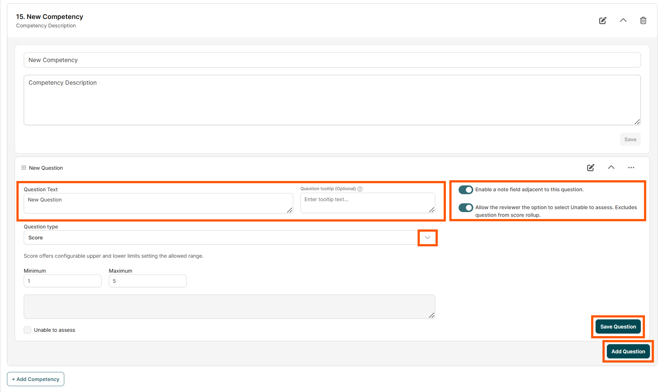Select the Maximum score field
662x392 pixels.
click(x=148, y=281)
